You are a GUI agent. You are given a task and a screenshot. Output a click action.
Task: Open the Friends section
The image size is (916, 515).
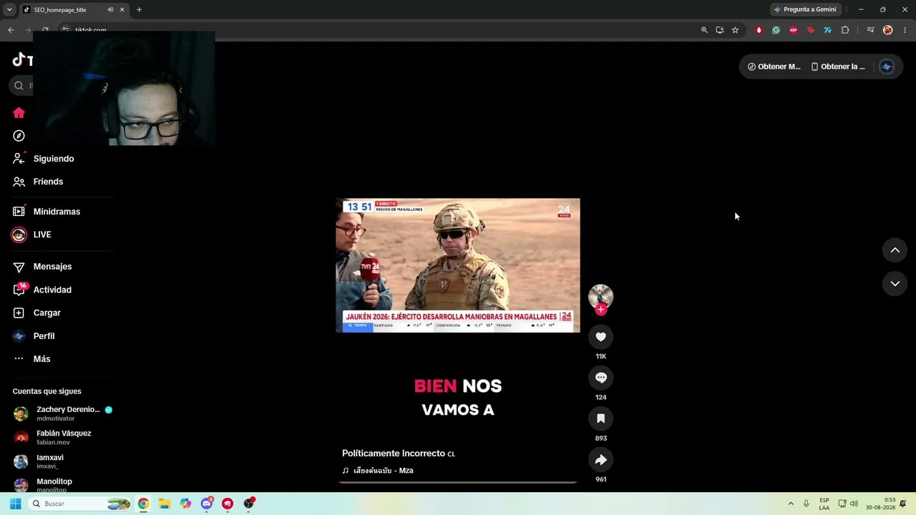point(39,182)
